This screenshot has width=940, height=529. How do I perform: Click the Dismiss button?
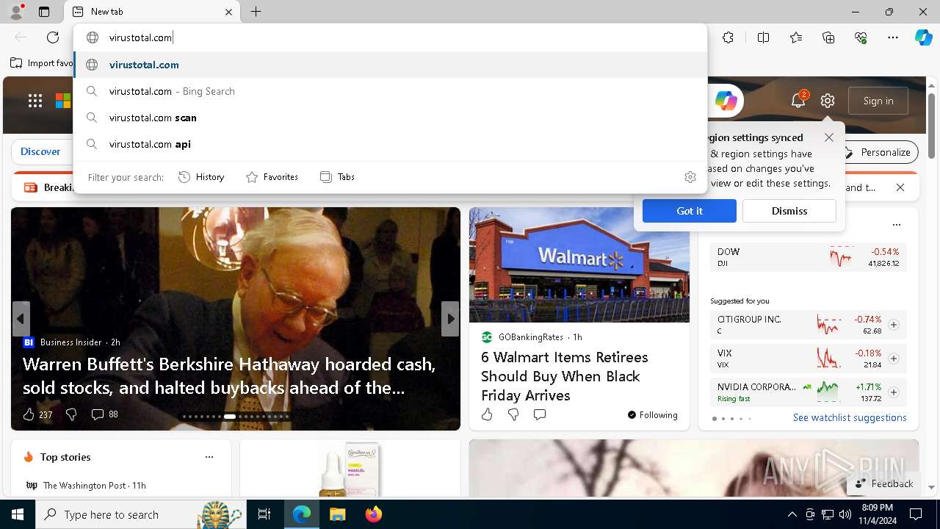[789, 211]
